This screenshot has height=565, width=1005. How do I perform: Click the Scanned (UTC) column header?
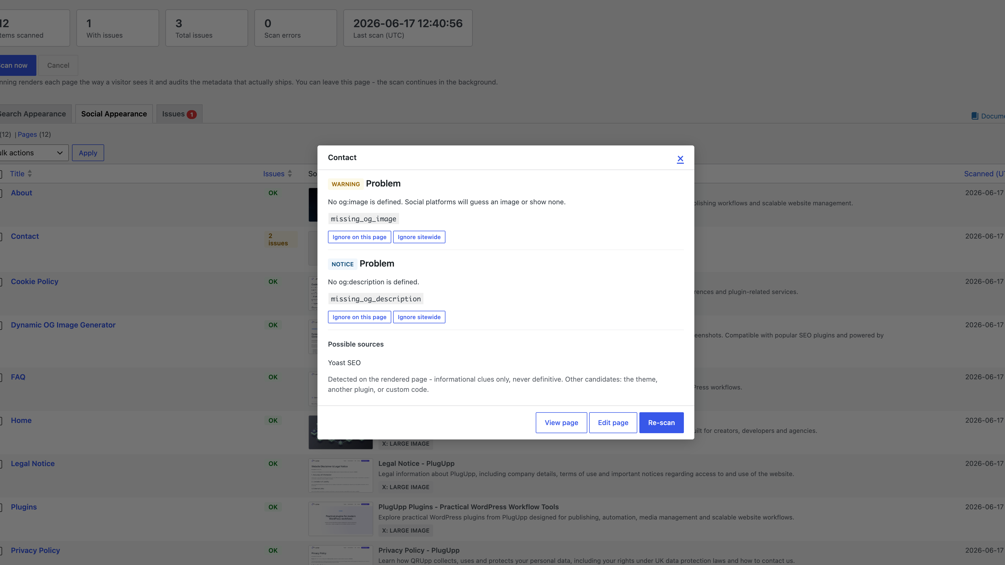(x=984, y=174)
